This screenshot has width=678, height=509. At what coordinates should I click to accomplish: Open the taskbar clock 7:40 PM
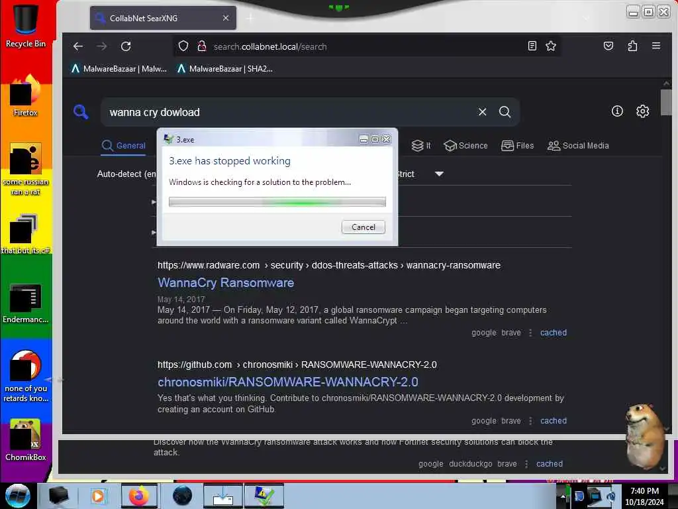pyautogui.click(x=644, y=496)
